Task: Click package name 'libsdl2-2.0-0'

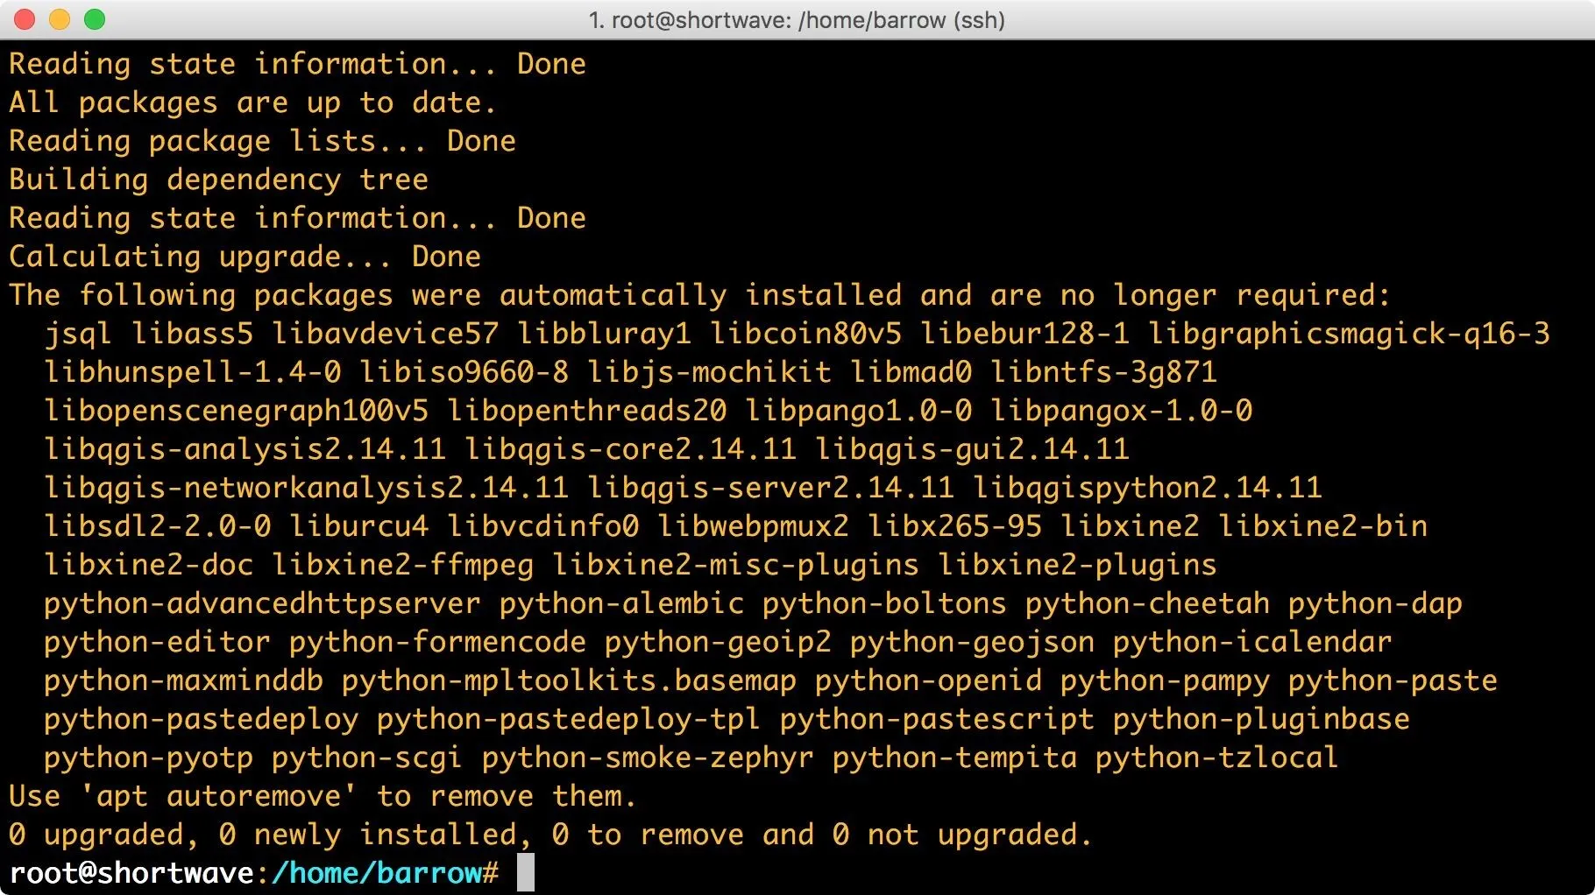Action: [158, 526]
